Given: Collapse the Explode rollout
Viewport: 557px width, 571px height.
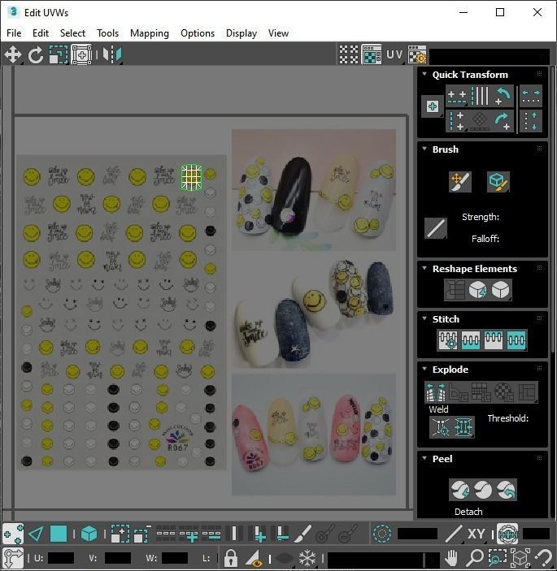Looking at the screenshot, I should pos(424,369).
